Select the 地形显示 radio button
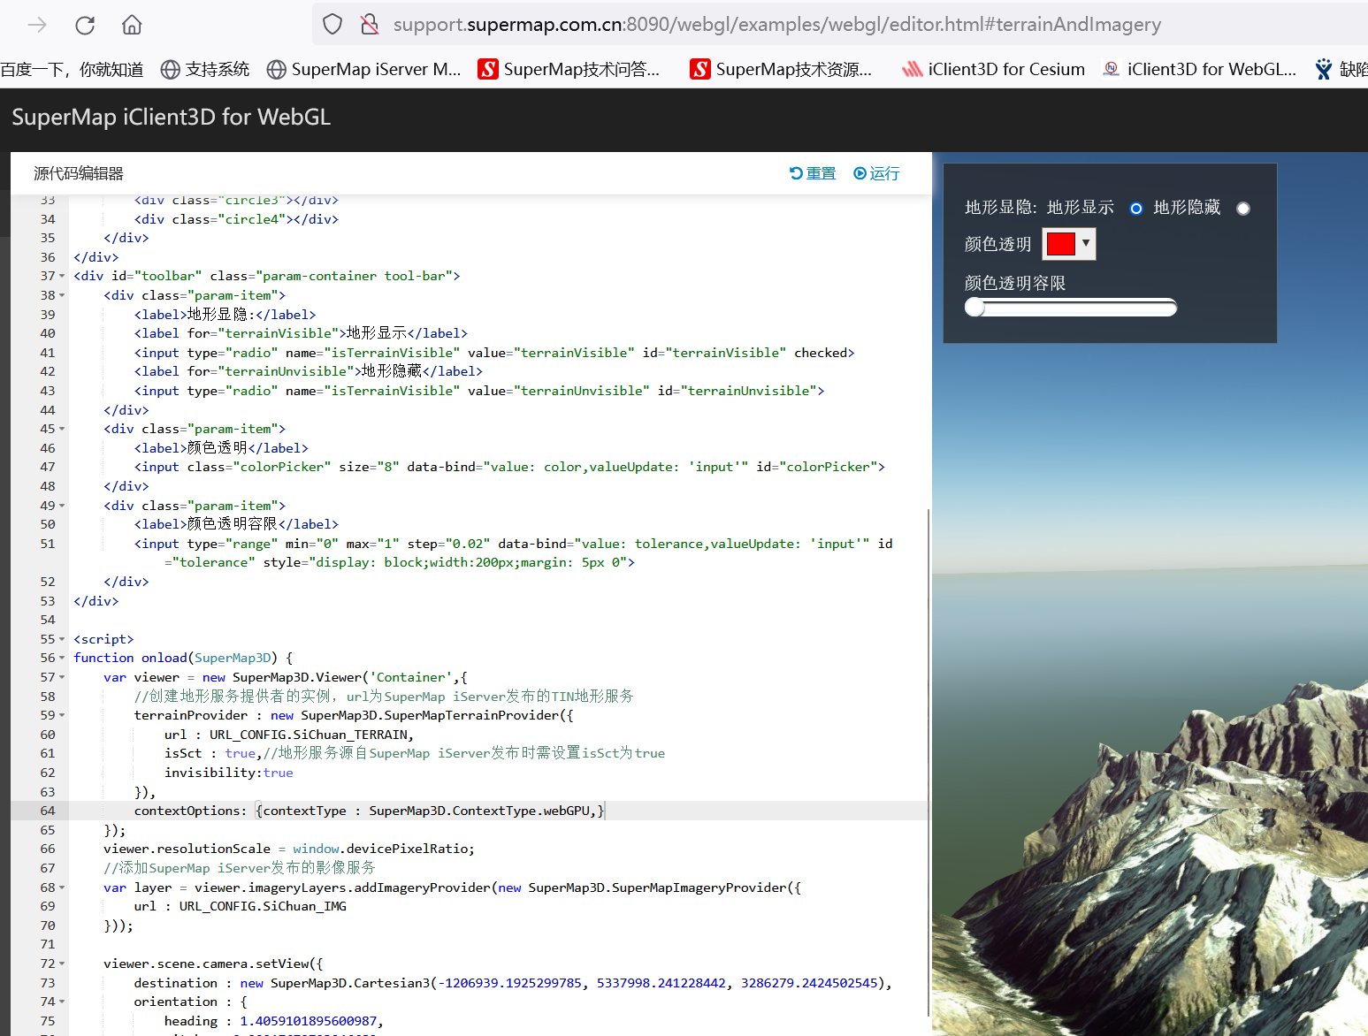 click(x=1136, y=209)
